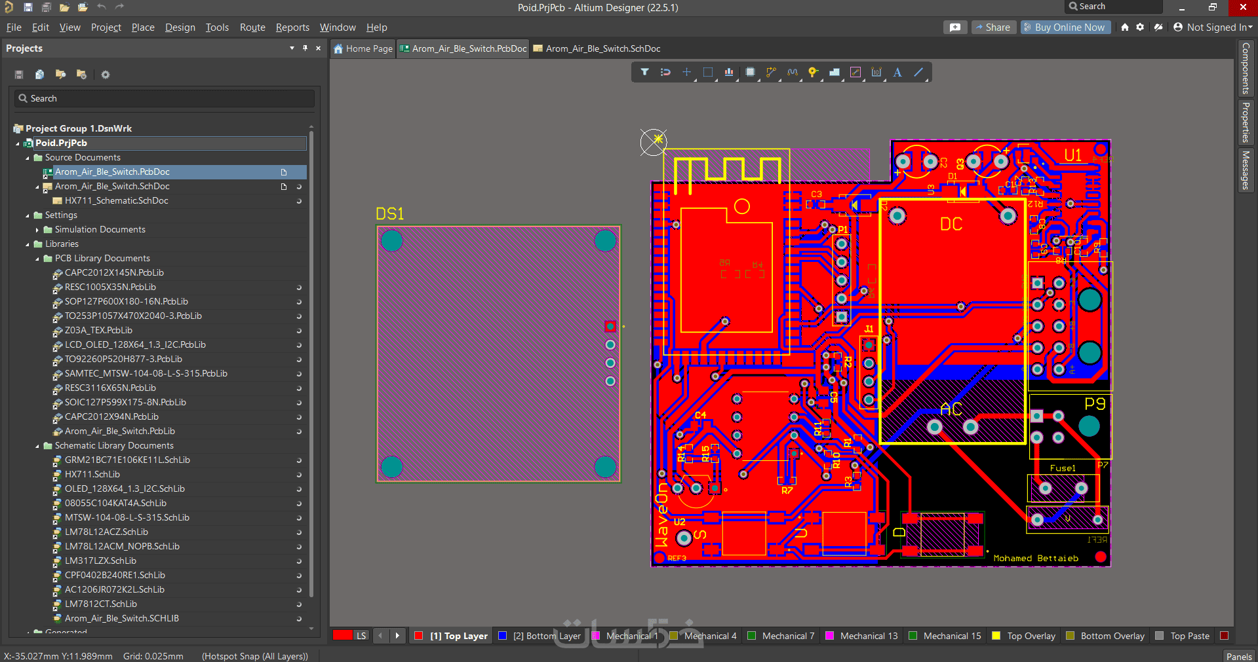Collapse the Source Documents folder

click(x=28, y=158)
